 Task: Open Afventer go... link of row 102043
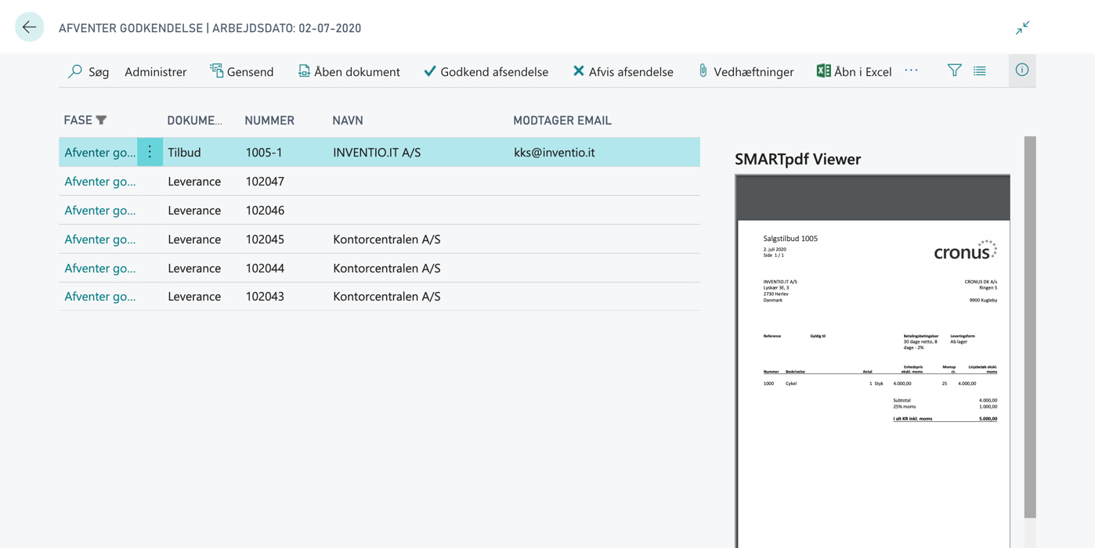pos(100,296)
